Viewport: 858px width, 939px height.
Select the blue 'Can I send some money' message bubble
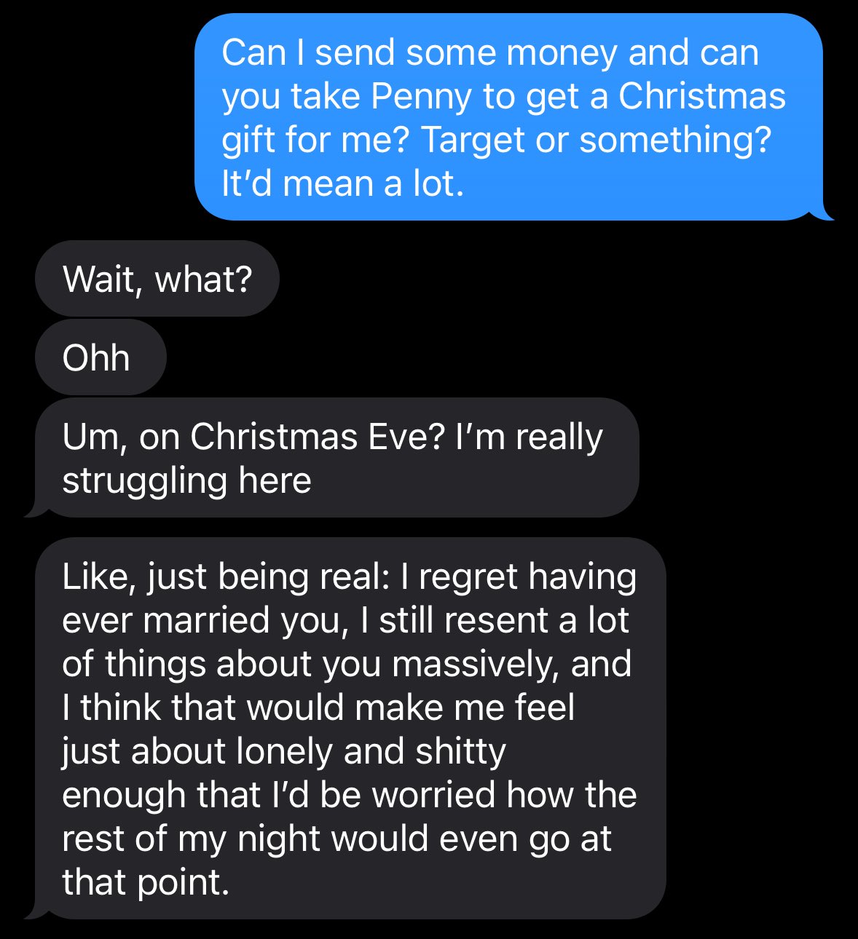(x=508, y=116)
